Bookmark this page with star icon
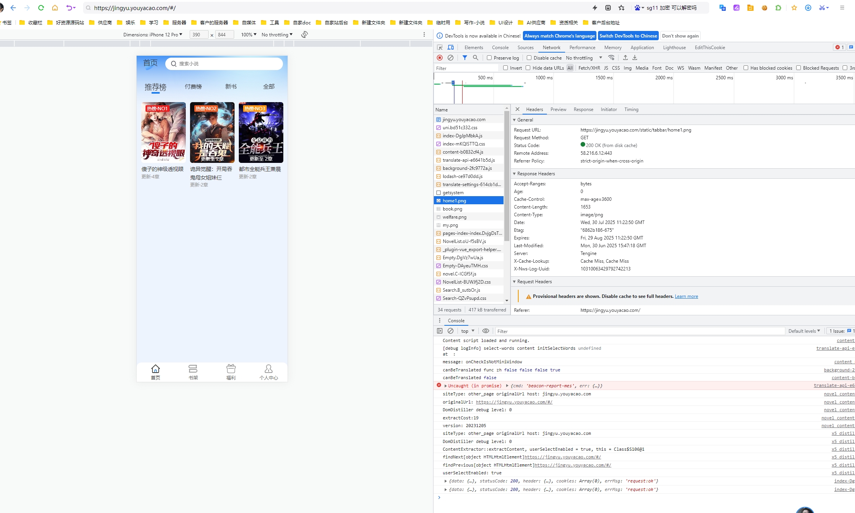This screenshot has width=855, height=513. tap(621, 8)
